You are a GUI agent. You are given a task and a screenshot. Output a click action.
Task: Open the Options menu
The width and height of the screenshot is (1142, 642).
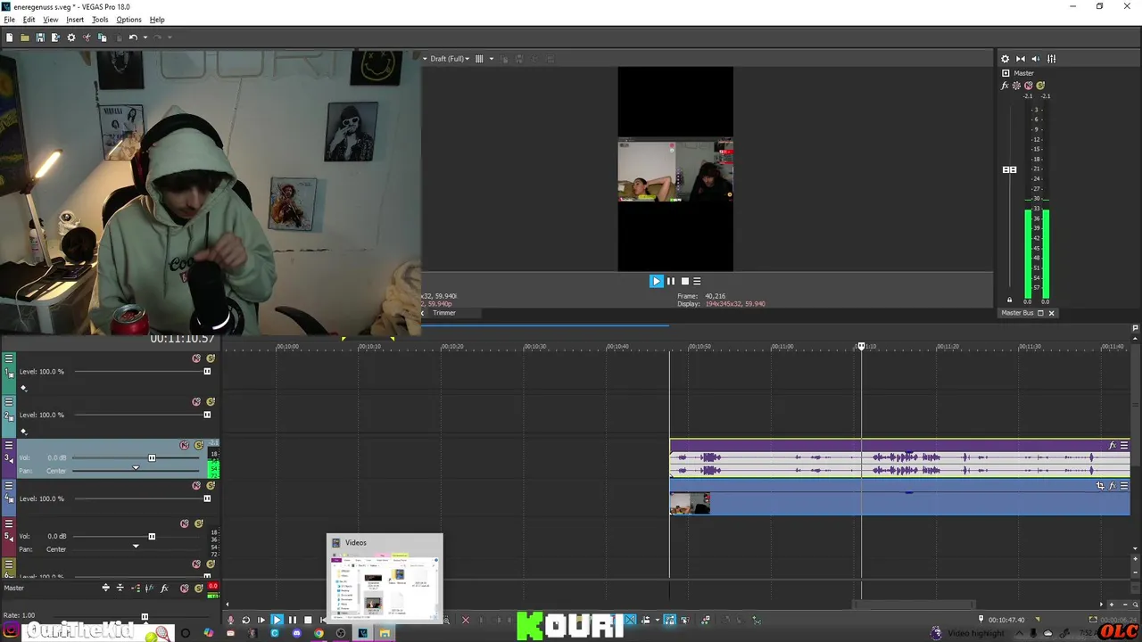click(128, 20)
